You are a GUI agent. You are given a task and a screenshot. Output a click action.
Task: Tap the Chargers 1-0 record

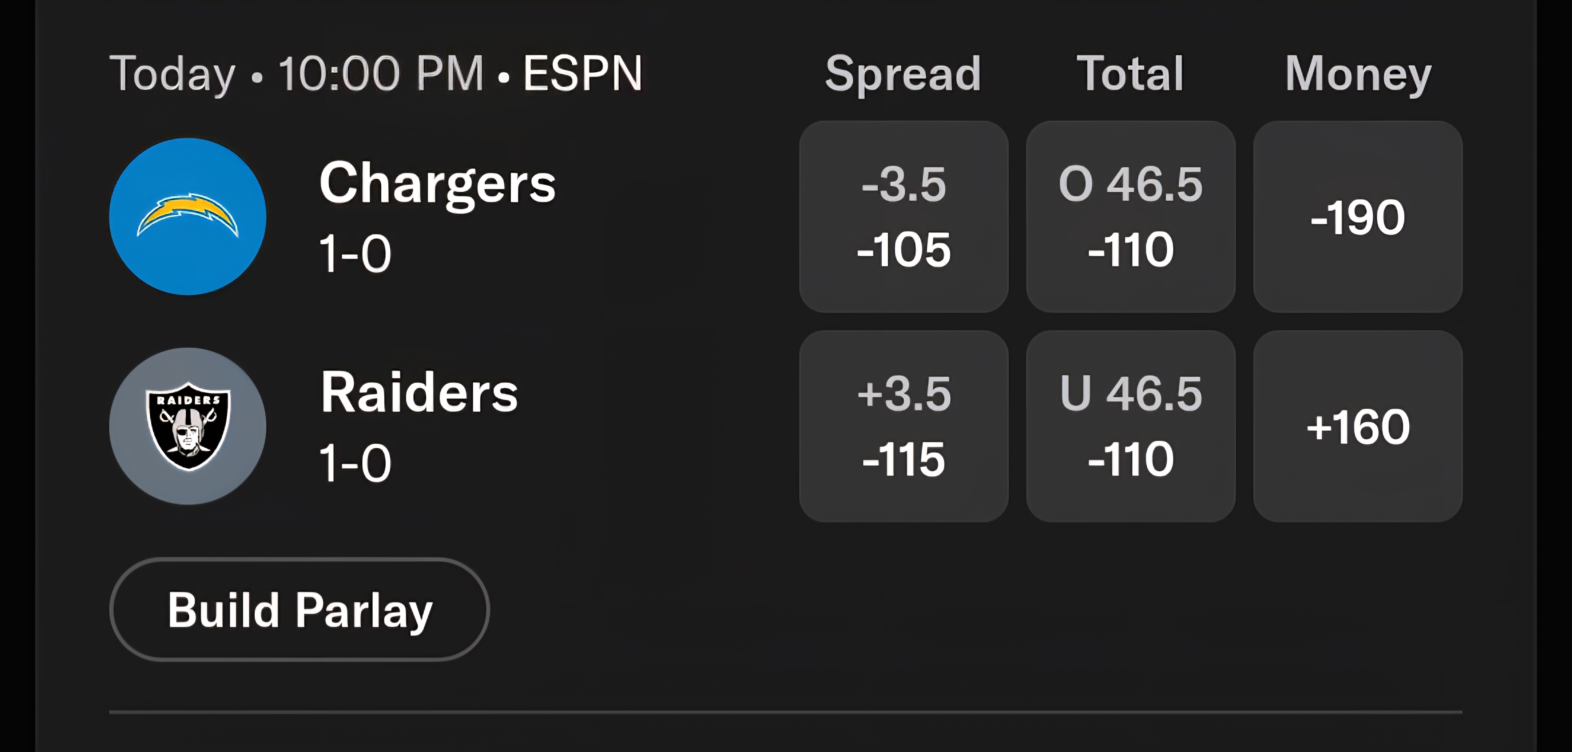[x=355, y=254]
